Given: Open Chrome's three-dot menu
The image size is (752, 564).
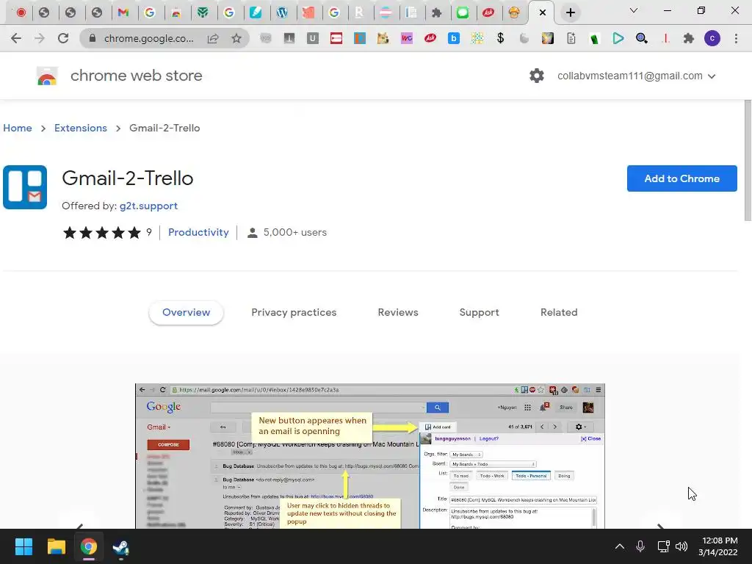Looking at the screenshot, I should (x=736, y=38).
